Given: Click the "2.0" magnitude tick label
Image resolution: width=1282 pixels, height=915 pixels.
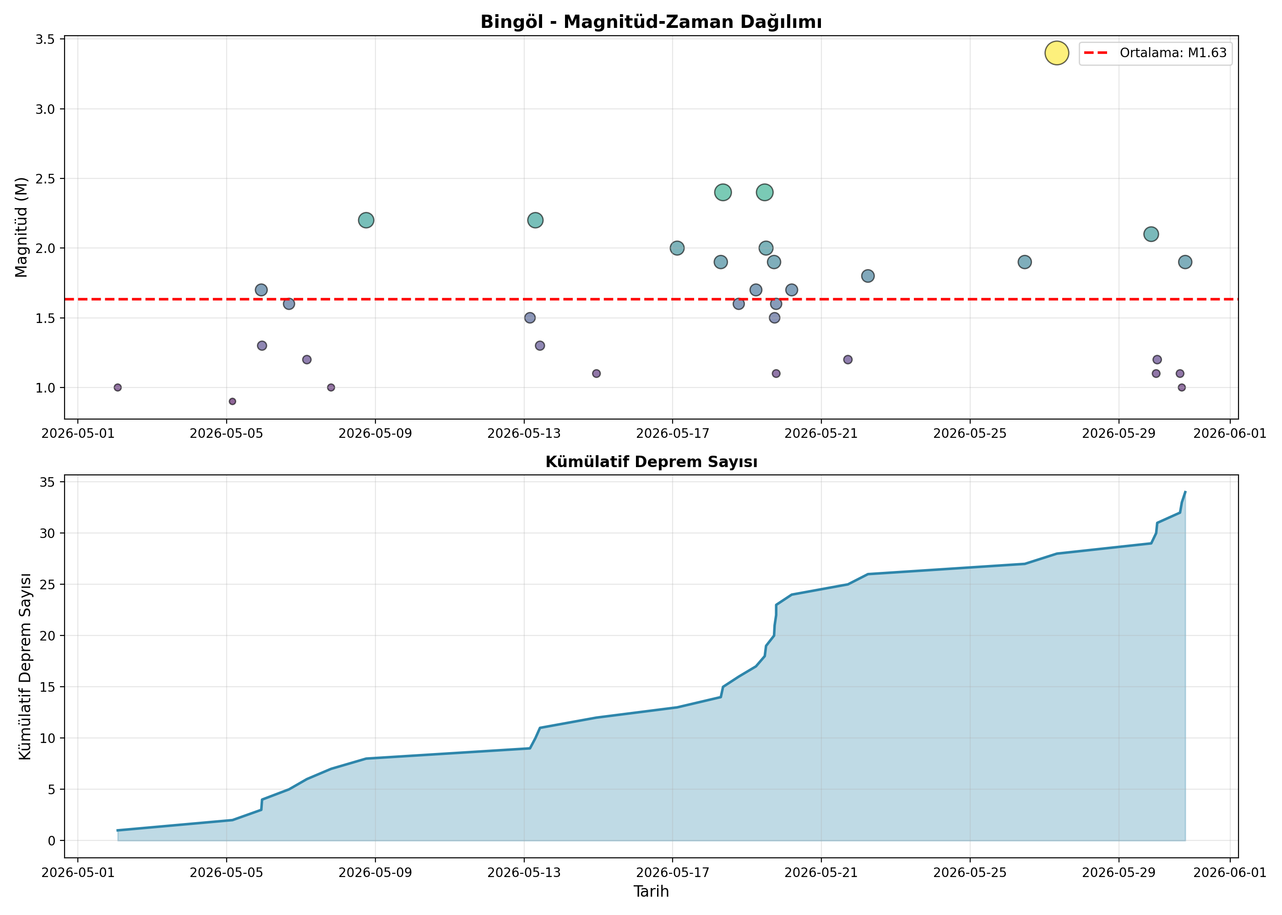Looking at the screenshot, I should pos(45,248).
